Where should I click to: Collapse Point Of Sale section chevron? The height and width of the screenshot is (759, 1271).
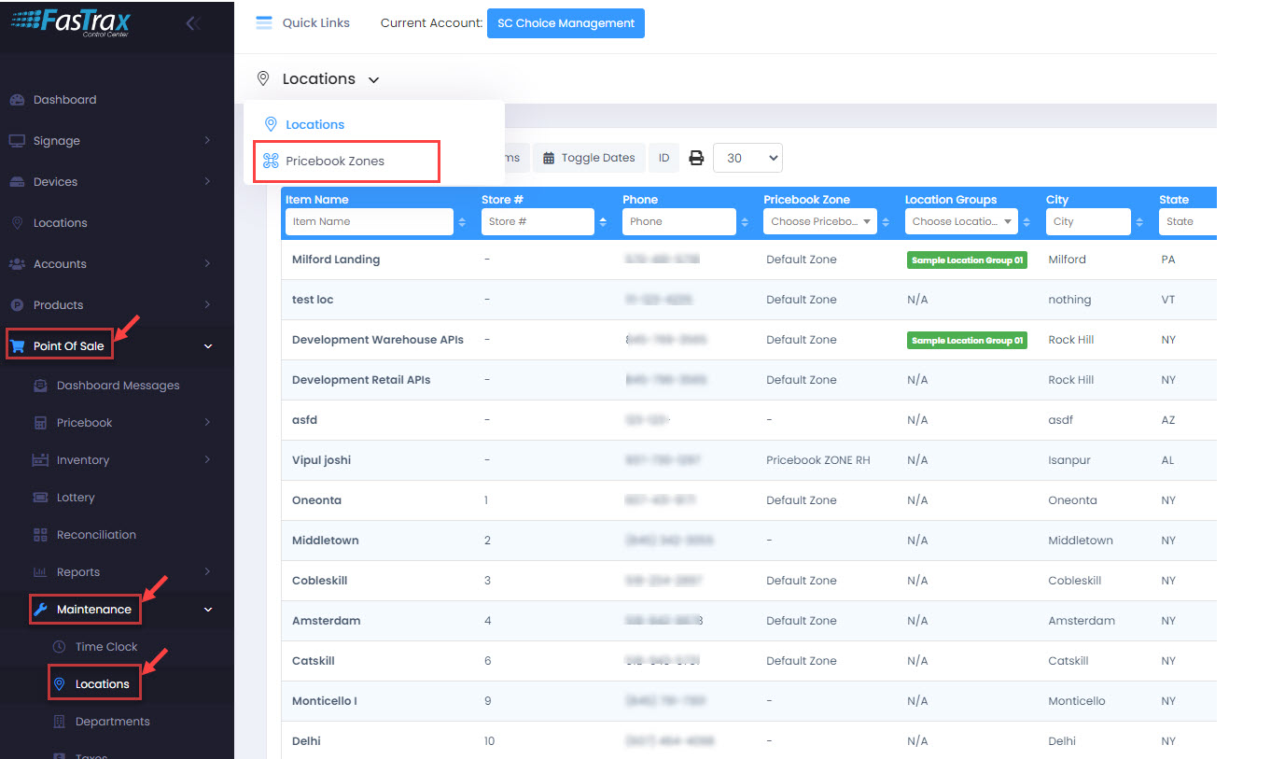coord(208,346)
